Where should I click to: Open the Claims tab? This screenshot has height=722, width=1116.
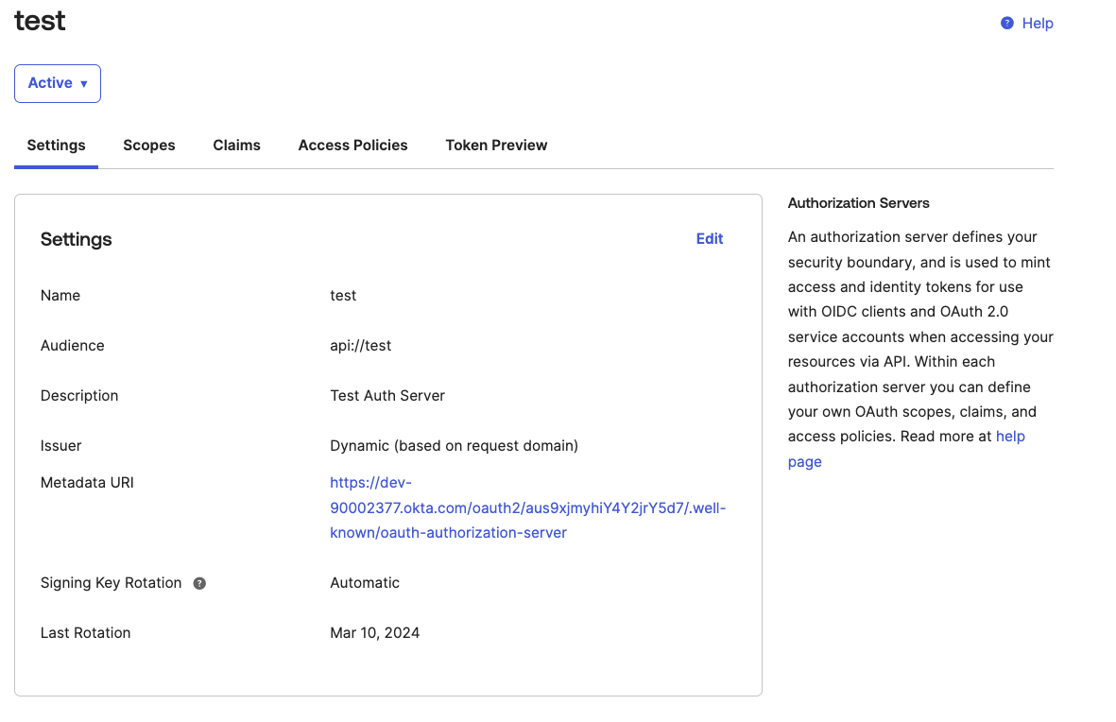click(x=236, y=145)
